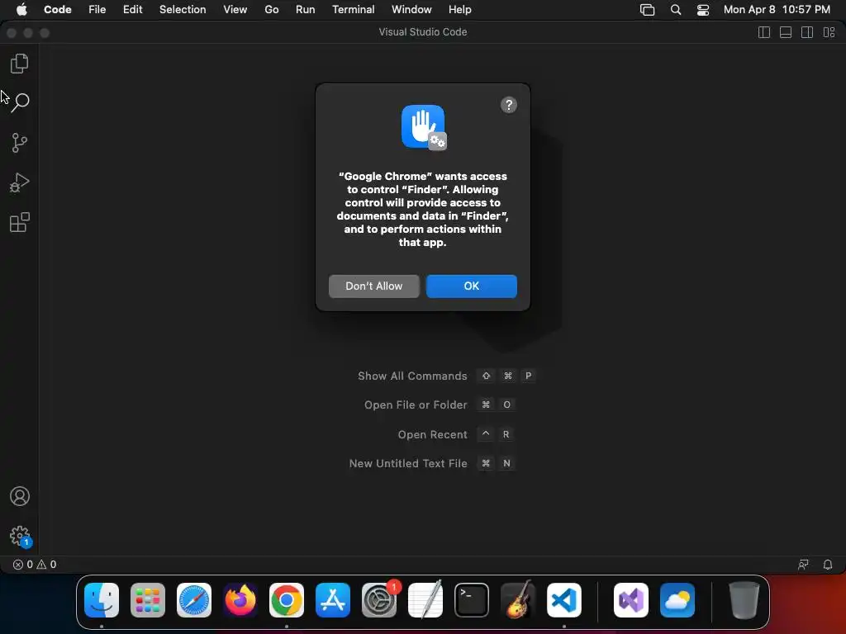Viewport: 846px width, 634px height.
Task: Open App Store from the Dock
Action: click(x=333, y=600)
